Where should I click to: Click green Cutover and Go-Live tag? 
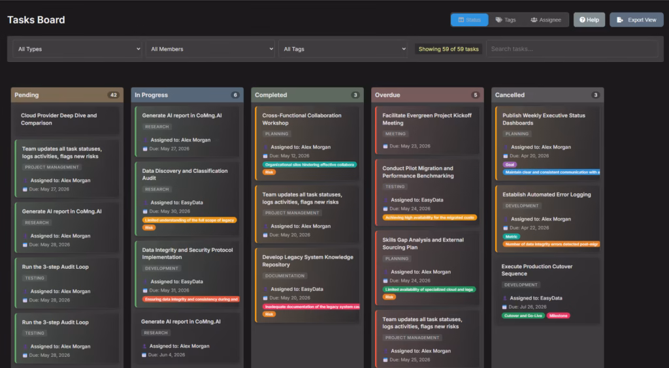pyautogui.click(x=523, y=316)
